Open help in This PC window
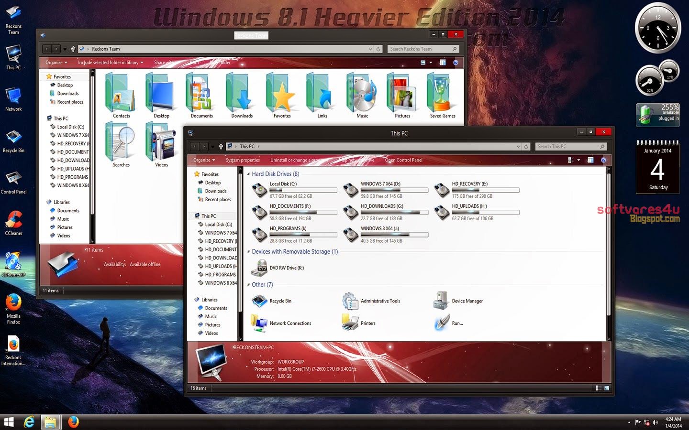This screenshot has width=689, height=430. click(603, 160)
